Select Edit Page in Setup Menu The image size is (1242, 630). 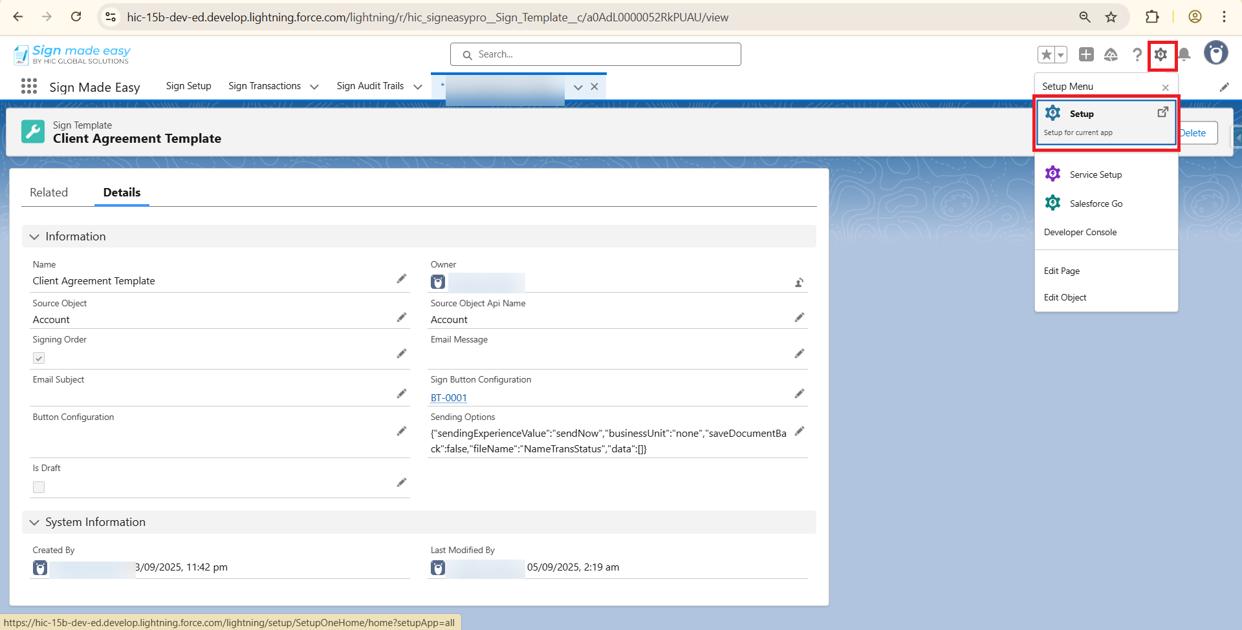coord(1062,271)
